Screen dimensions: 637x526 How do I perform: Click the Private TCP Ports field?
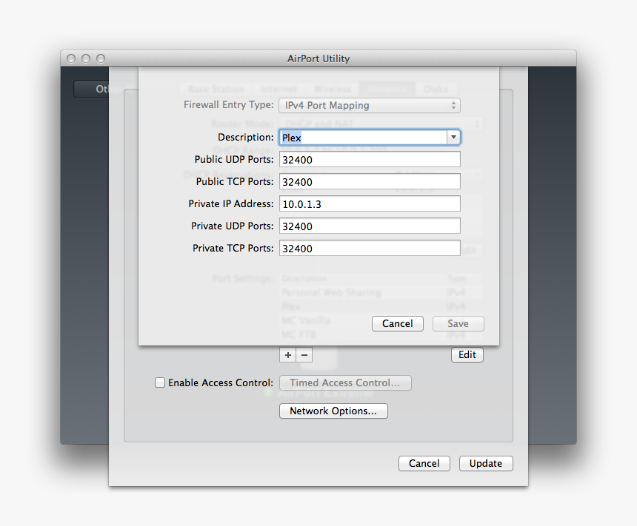pyautogui.click(x=370, y=249)
